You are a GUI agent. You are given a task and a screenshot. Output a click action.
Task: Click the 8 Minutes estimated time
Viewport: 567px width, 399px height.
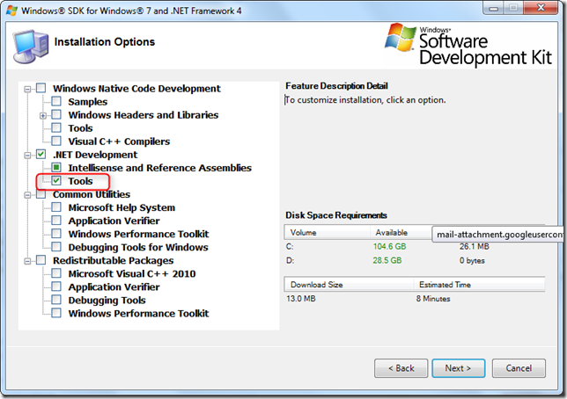tap(433, 299)
